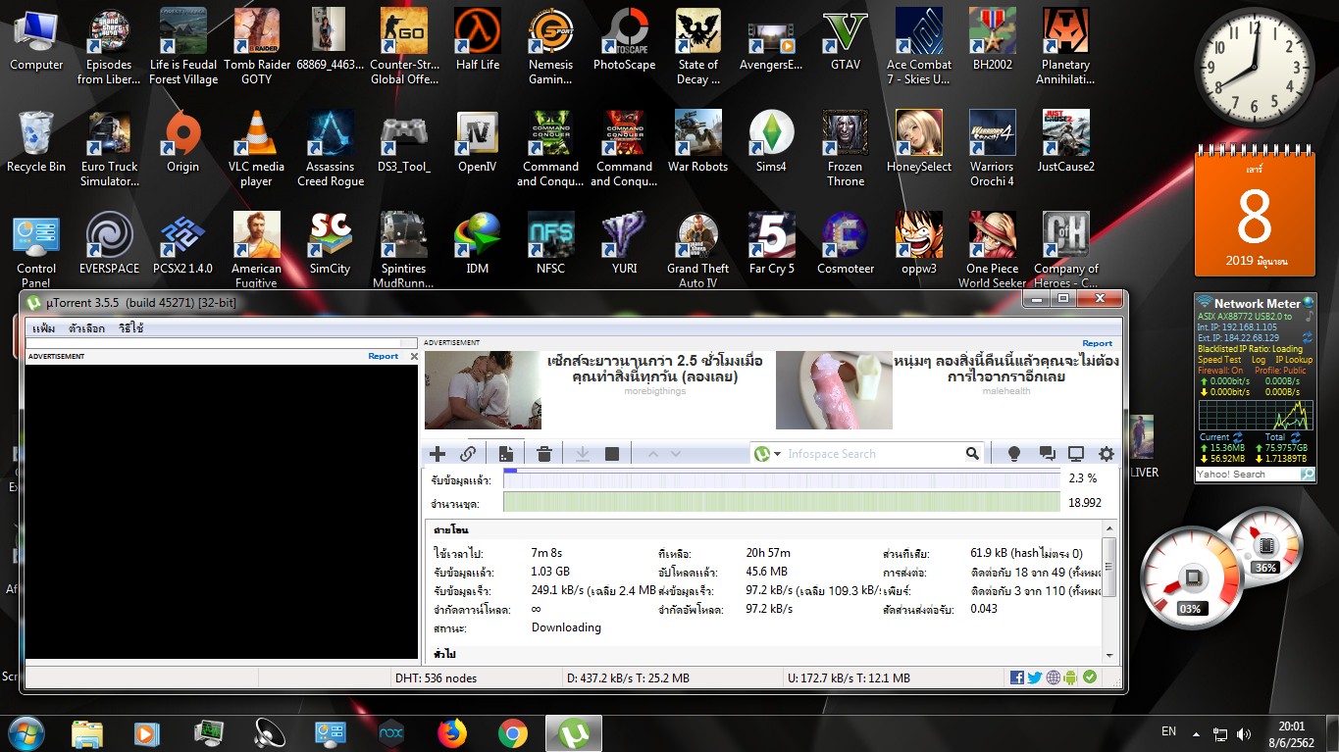Open the ตัวเลือก menu in uTorrent
Screen dimensions: 1339x752
(87, 328)
